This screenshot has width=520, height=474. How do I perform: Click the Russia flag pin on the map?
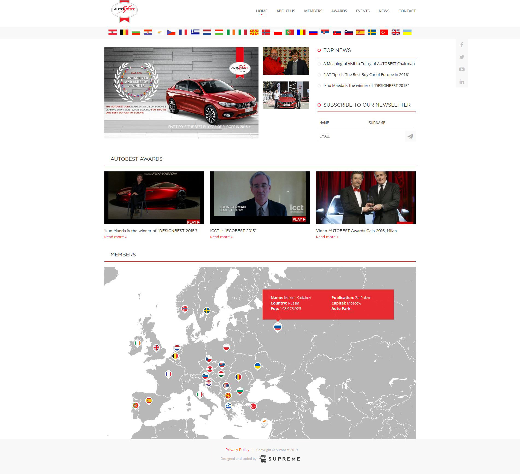278,327
